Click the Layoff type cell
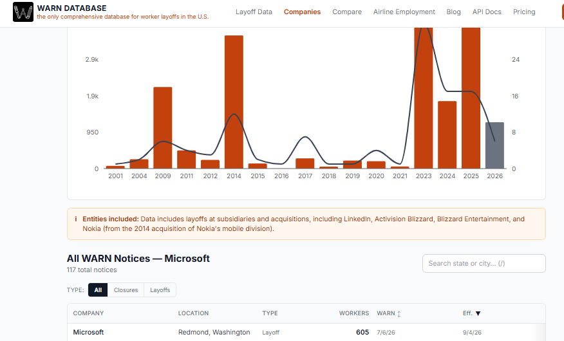This screenshot has height=341, width=564. click(270, 333)
